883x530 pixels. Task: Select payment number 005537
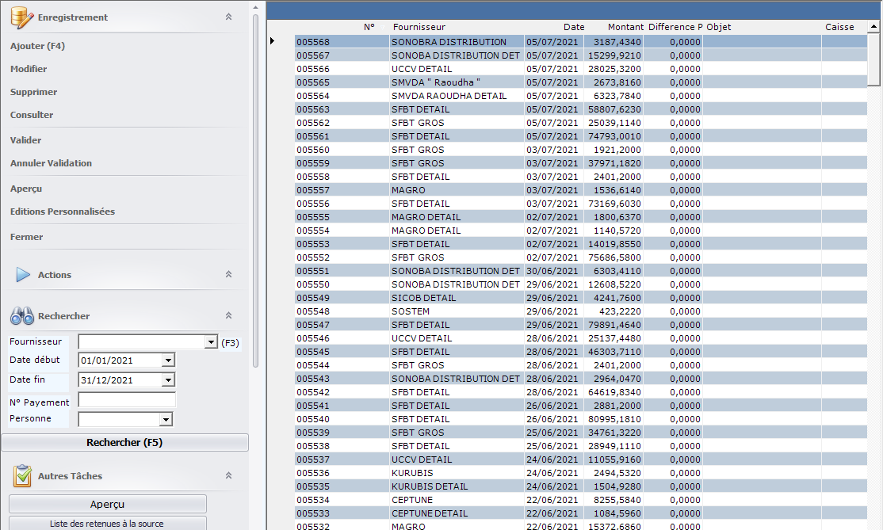tap(313, 459)
